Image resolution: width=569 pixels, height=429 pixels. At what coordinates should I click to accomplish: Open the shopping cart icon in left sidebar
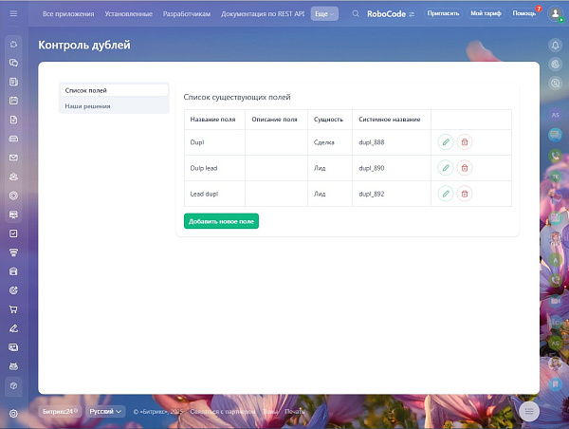pyautogui.click(x=13, y=309)
